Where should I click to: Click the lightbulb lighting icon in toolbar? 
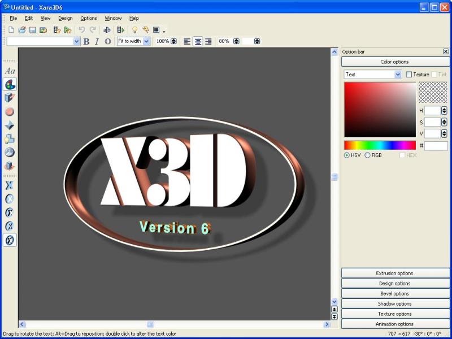point(134,30)
